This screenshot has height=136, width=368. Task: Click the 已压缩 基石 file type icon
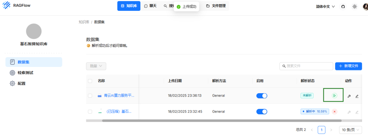tap(100, 112)
